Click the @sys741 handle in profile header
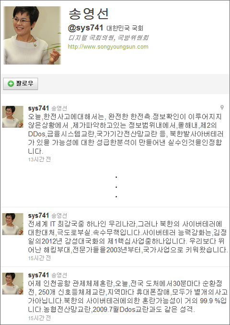 click(85, 28)
